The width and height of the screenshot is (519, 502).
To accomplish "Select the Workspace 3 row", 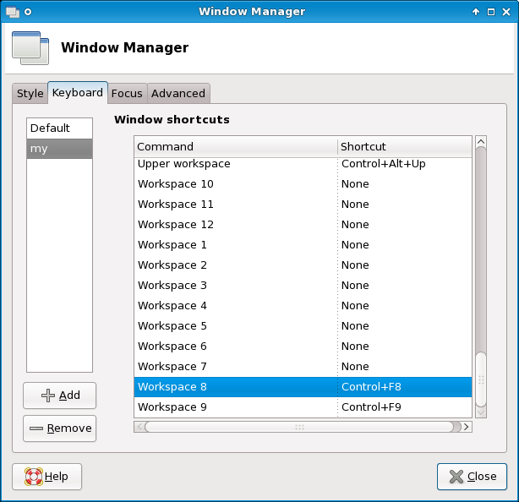I will [303, 286].
